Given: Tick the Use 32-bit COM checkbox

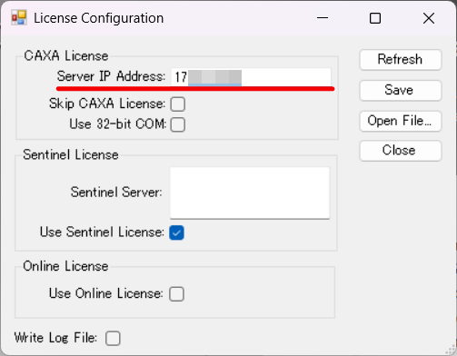Looking at the screenshot, I should (x=178, y=124).
